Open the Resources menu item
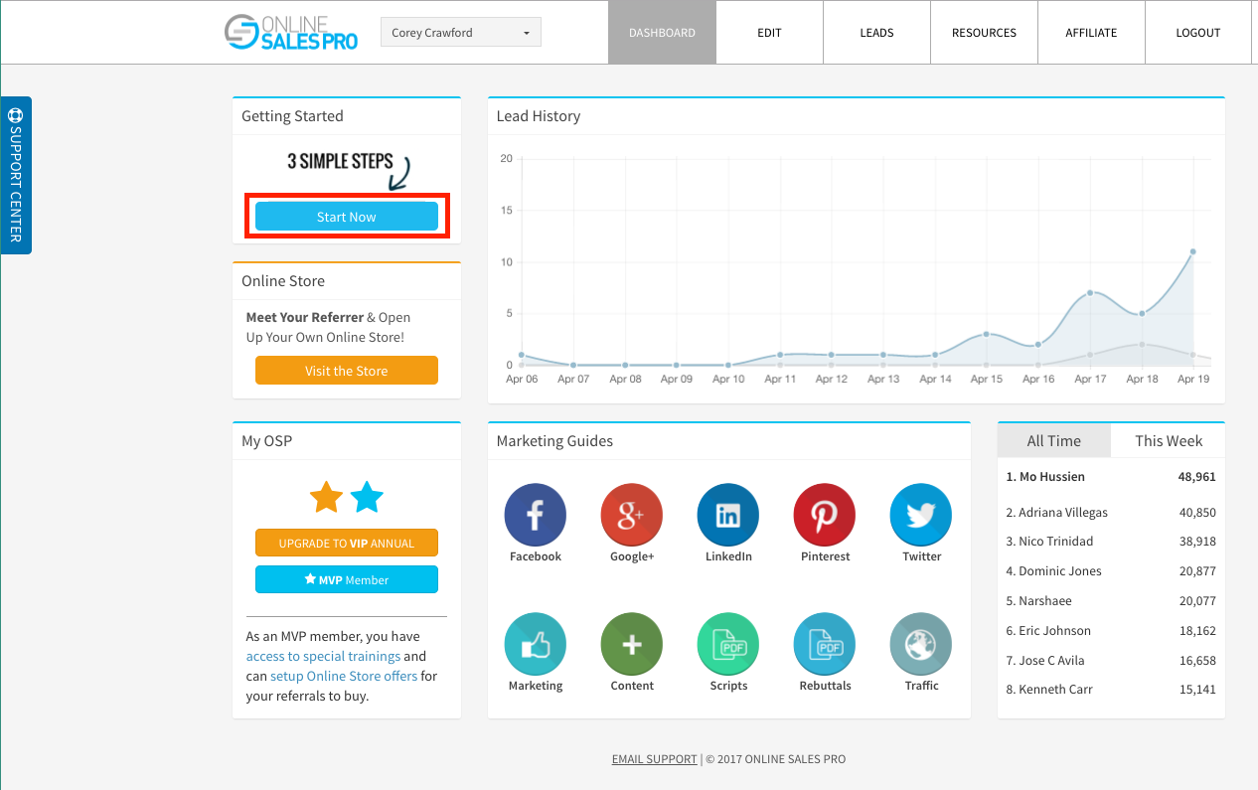Image resolution: width=1258 pixels, height=790 pixels. 984,33
